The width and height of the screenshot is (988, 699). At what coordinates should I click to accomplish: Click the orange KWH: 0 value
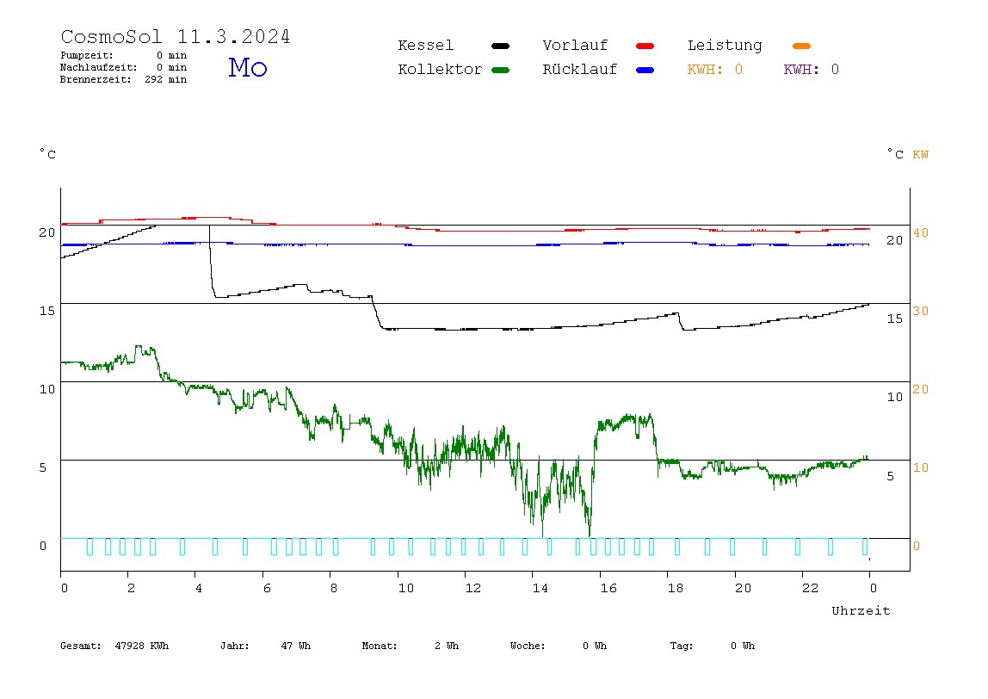click(x=714, y=70)
